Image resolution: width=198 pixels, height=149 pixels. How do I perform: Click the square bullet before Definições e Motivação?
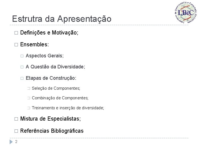coord(16,33)
